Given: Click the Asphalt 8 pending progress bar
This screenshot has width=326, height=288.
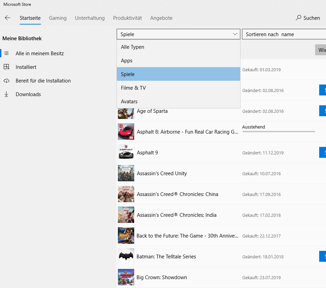Looking at the screenshot, I should [x=279, y=132].
